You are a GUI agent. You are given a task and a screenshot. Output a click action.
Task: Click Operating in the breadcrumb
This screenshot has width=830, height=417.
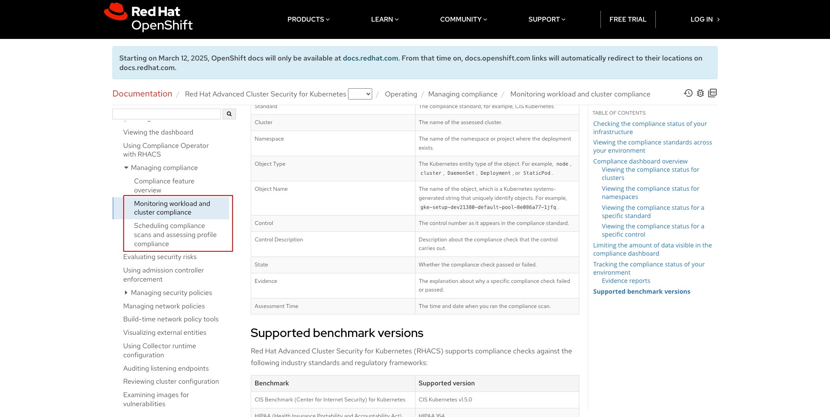pyautogui.click(x=401, y=94)
